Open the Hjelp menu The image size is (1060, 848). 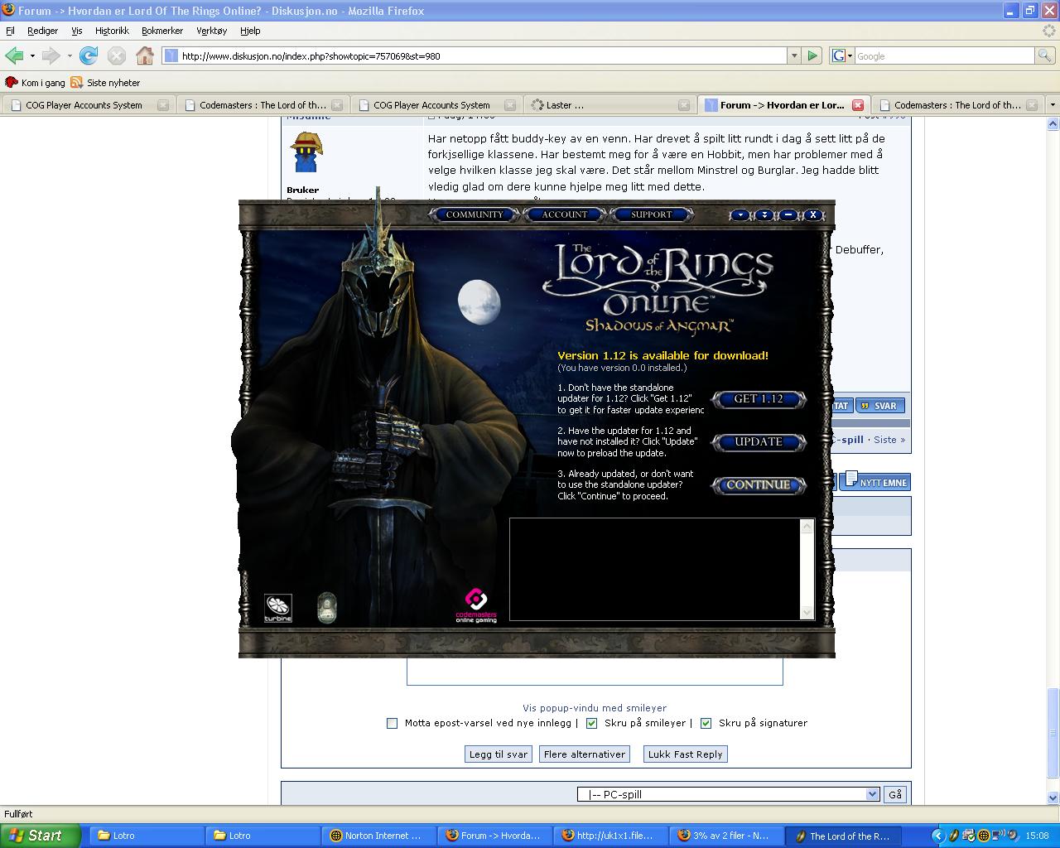(250, 31)
